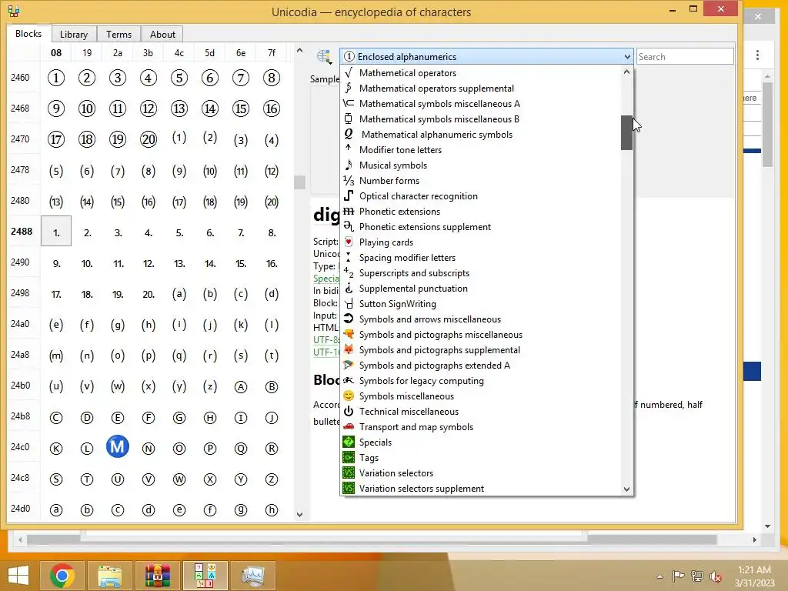This screenshot has height=591, width=788.
Task: Open the Library tab
Action: pos(74,34)
